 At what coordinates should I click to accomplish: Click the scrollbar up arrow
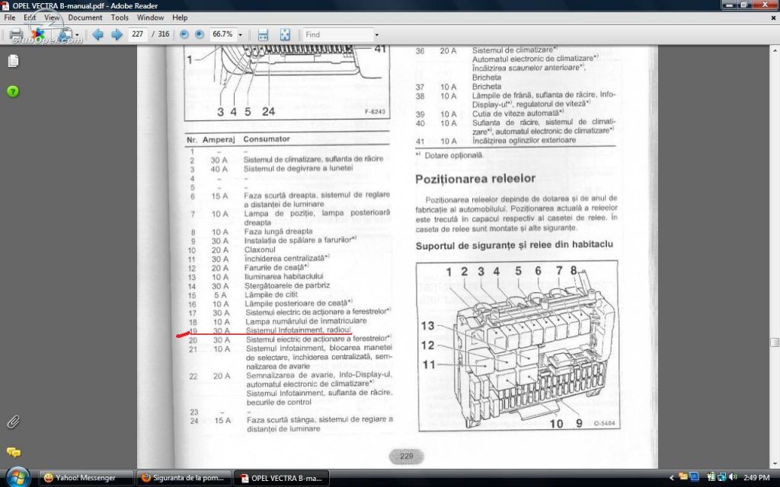pos(775,50)
